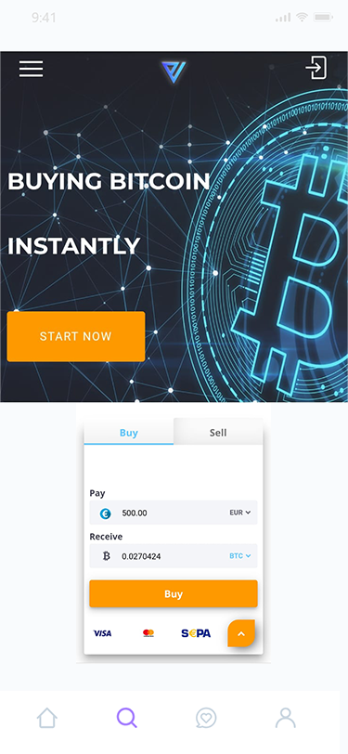Viewport: 348px width, 754px height.
Task: Open the profile person icon
Action: click(286, 718)
